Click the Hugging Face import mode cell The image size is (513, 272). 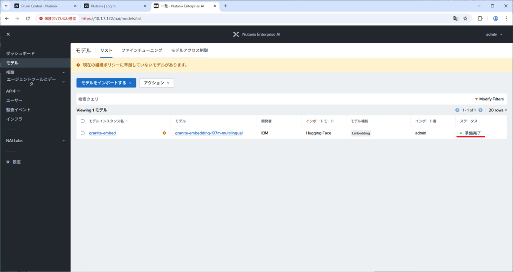(318, 133)
